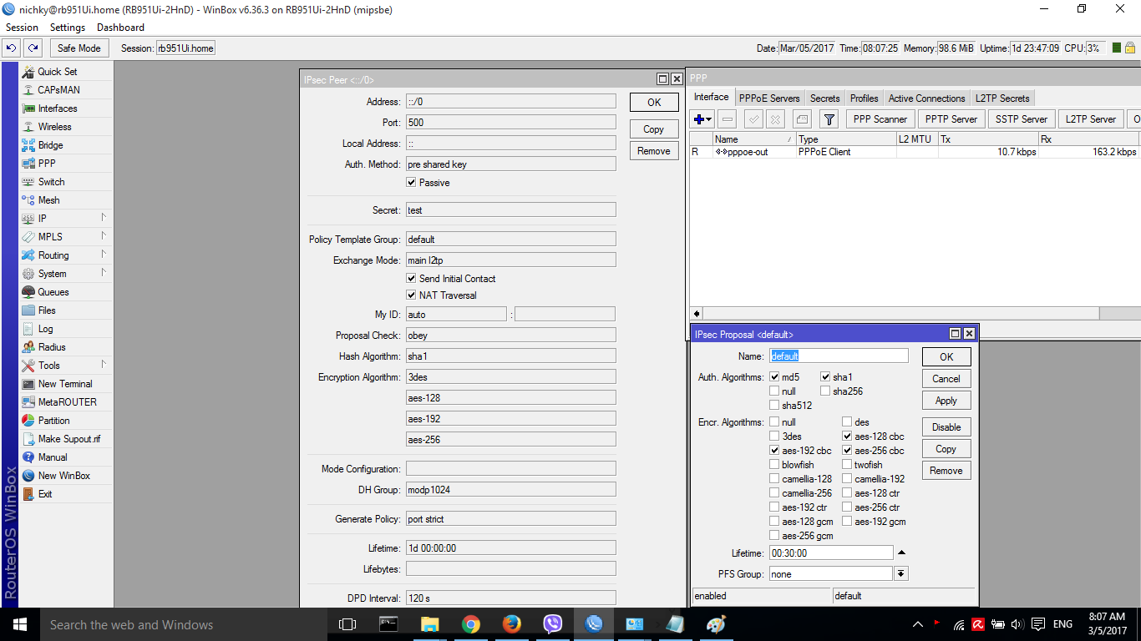Switch to the L2TP Secrets tab
The height and width of the screenshot is (641, 1141).
[x=1002, y=98]
